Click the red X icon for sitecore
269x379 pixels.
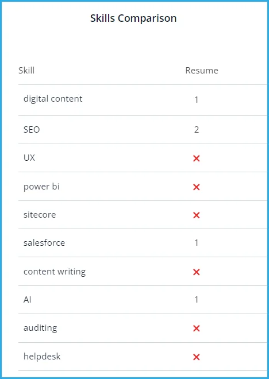pos(196,215)
